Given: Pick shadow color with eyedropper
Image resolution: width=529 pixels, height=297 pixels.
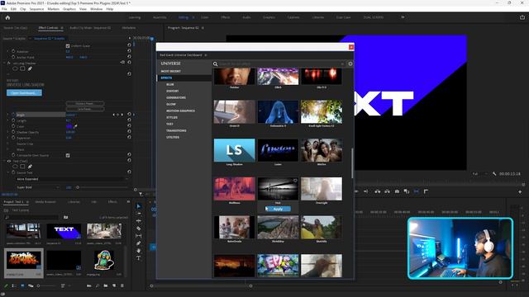Looking at the screenshot, I should pyautogui.click(x=75, y=126).
